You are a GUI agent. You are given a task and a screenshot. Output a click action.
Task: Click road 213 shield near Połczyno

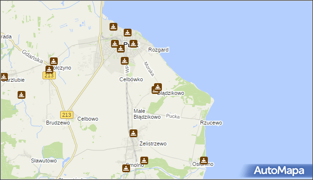click(49, 75)
